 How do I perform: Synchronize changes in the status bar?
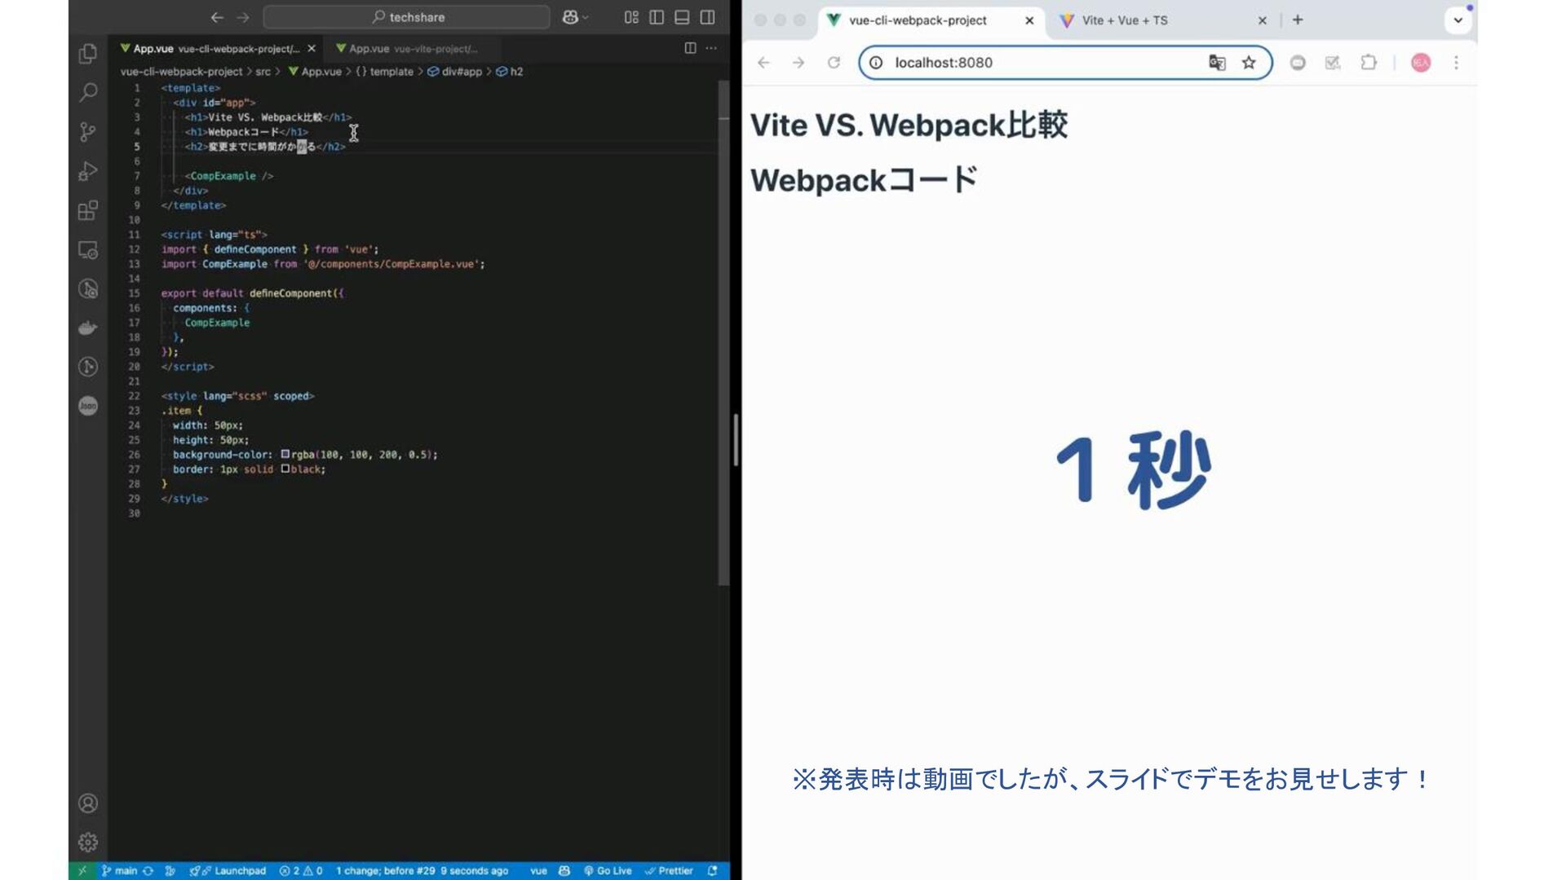point(148,870)
